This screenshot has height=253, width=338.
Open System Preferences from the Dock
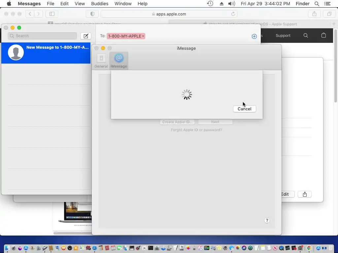pyautogui.click(x=300, y=248)
